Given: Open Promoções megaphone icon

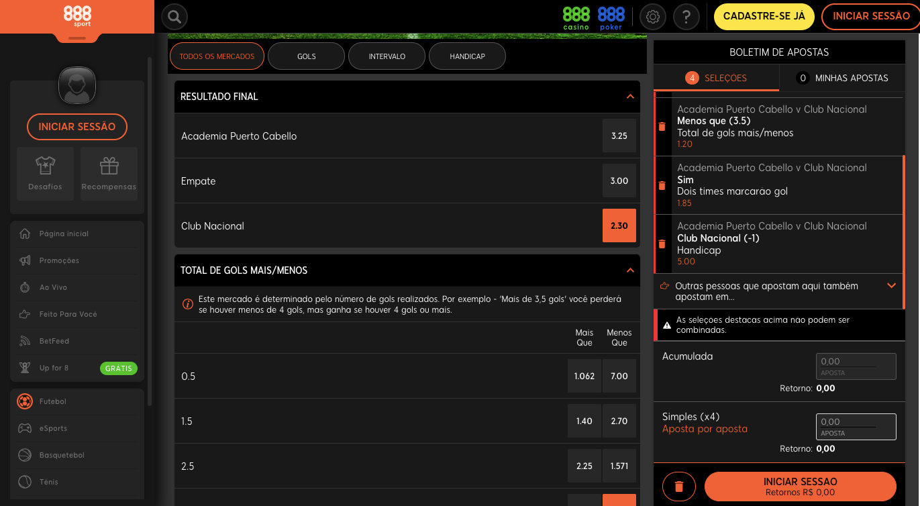Looking at the screenshot, I should [x=25, y=260].
